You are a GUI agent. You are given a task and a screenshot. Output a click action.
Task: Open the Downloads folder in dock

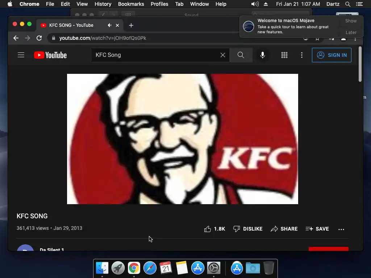point(253,268)
